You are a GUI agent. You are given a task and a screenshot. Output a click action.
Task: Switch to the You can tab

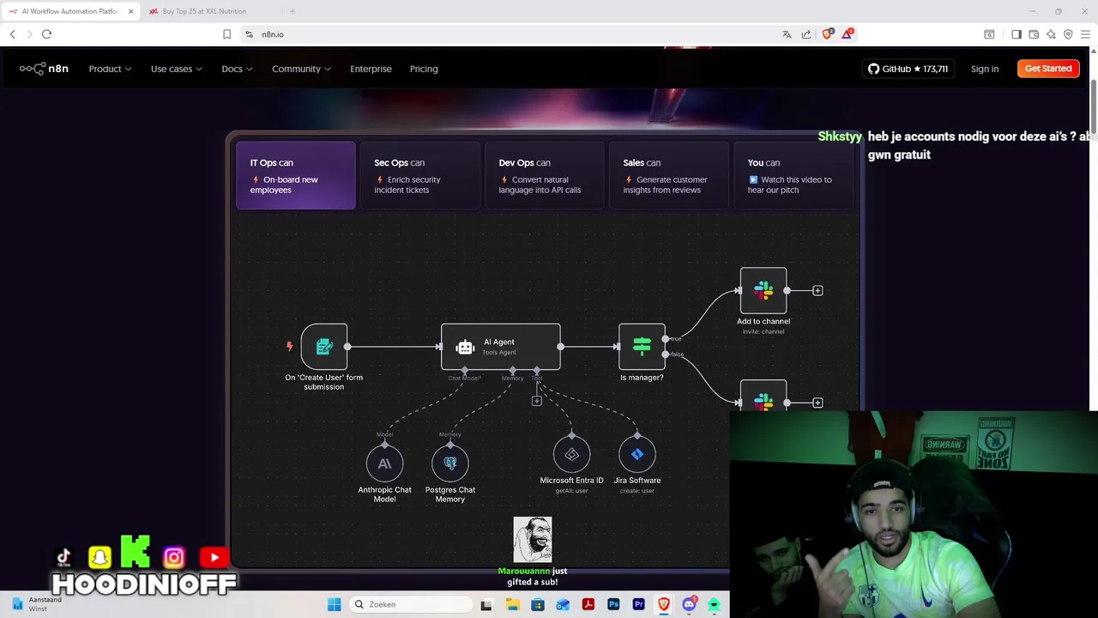(793, 175)
